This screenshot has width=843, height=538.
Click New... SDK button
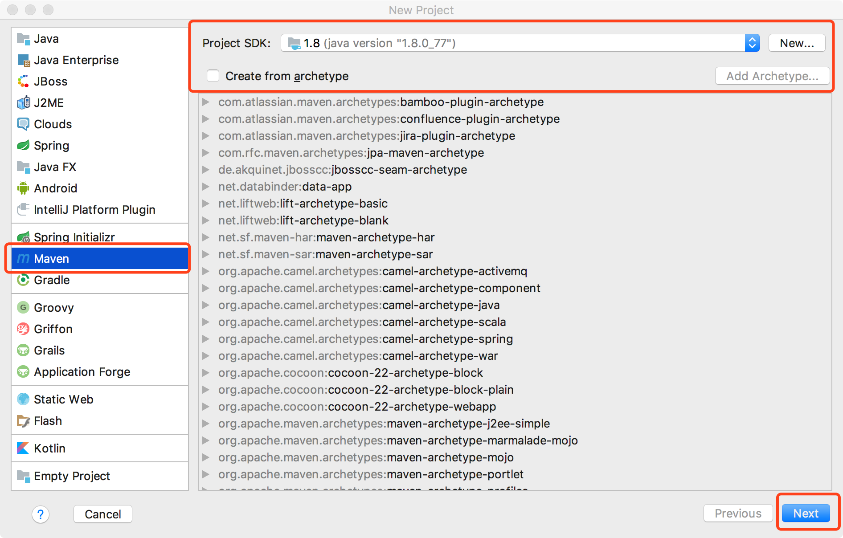tap(797, 43)
